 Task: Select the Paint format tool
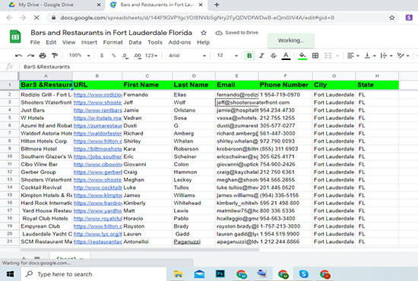tap(55, 55)
